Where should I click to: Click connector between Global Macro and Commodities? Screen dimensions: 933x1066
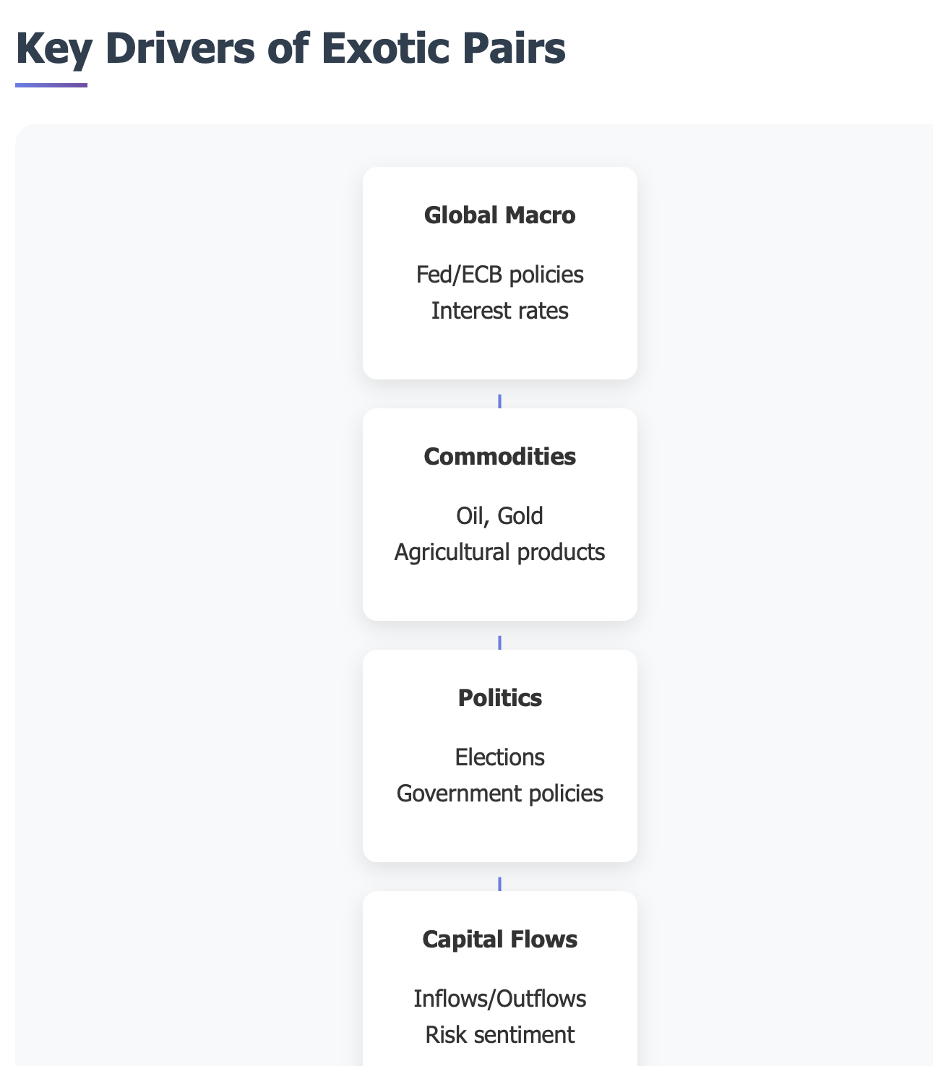point(500,401)
